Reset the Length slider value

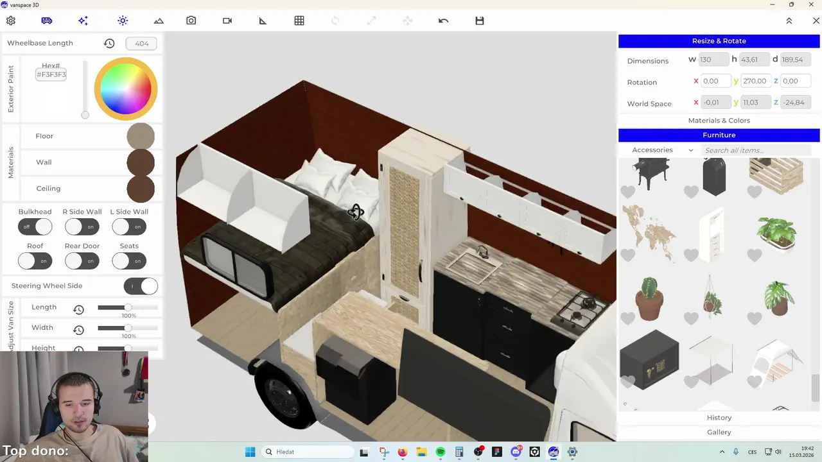click(x=78, y=309)
